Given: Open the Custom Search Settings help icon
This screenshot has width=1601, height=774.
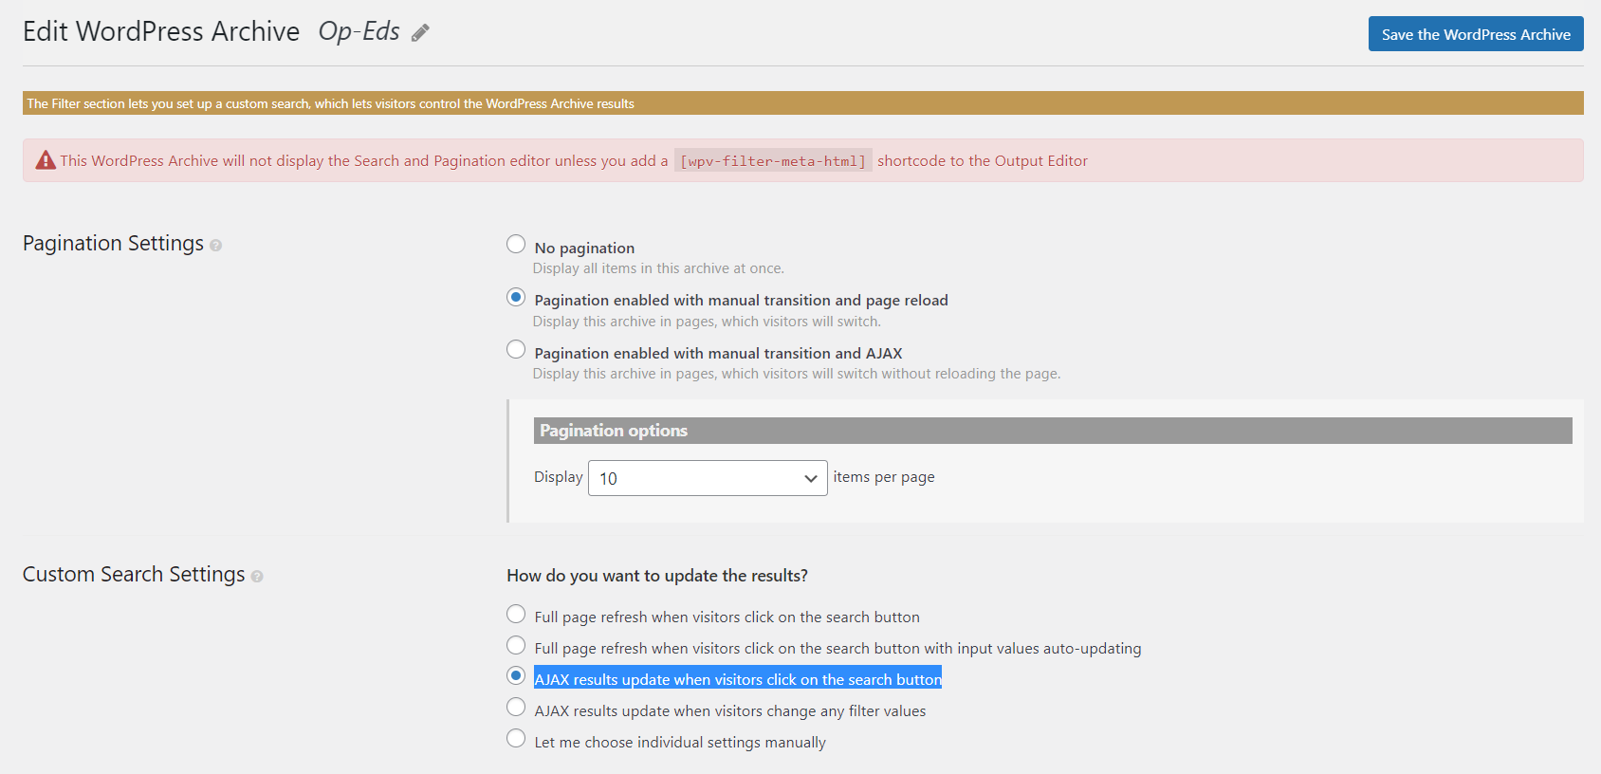Looking at the screenshot, I should click(x=257, y=577).
